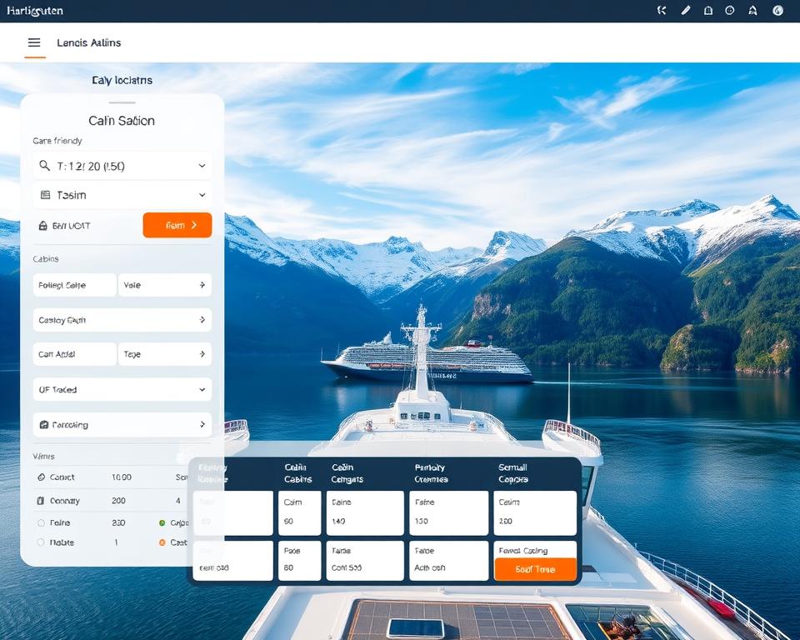This screenshot has height=640, width=800.
Task: Open the Lancis Aalins menu item
Action: coord(87,42)
